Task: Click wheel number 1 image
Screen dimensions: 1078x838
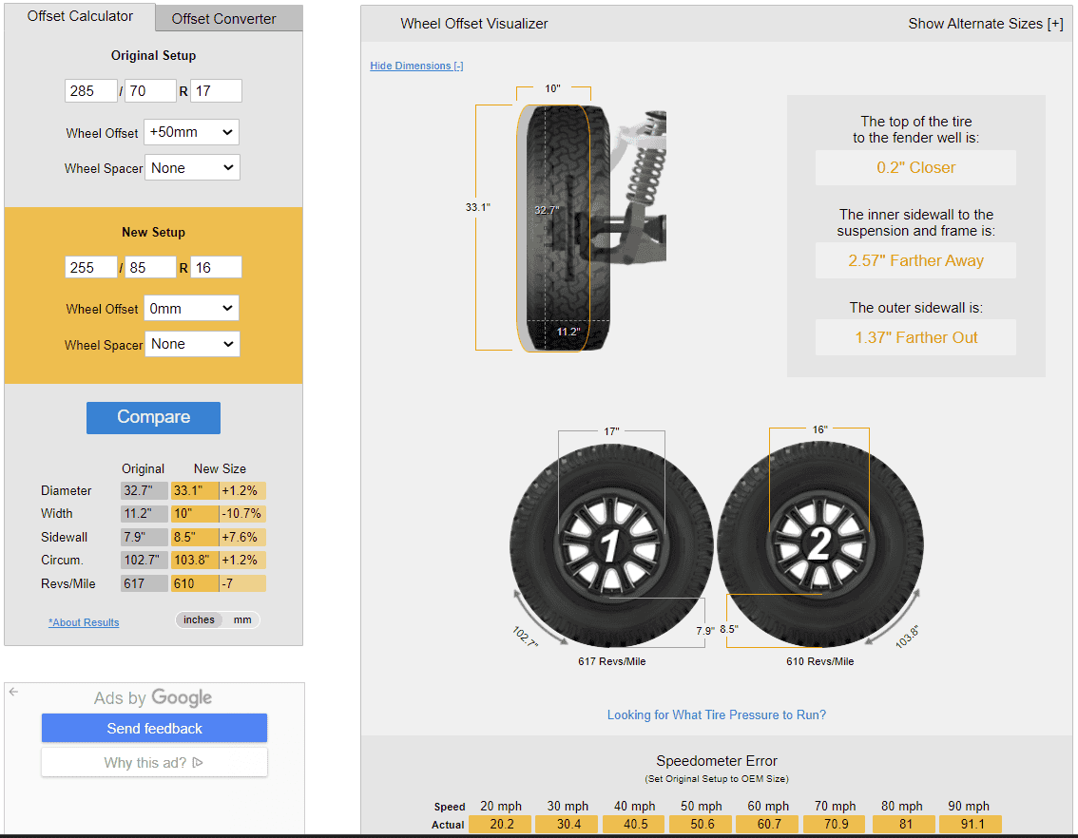Action: pos(610,545)
